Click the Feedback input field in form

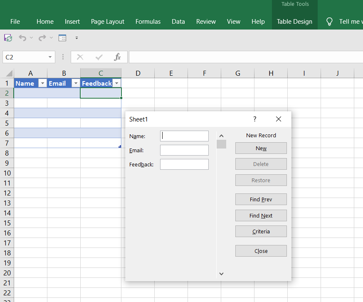tap(184, 164)
